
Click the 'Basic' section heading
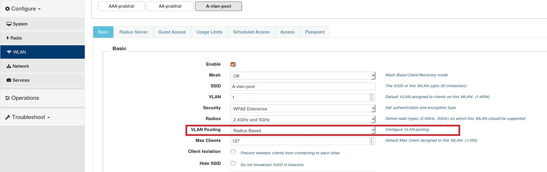[x=119, y=48]
